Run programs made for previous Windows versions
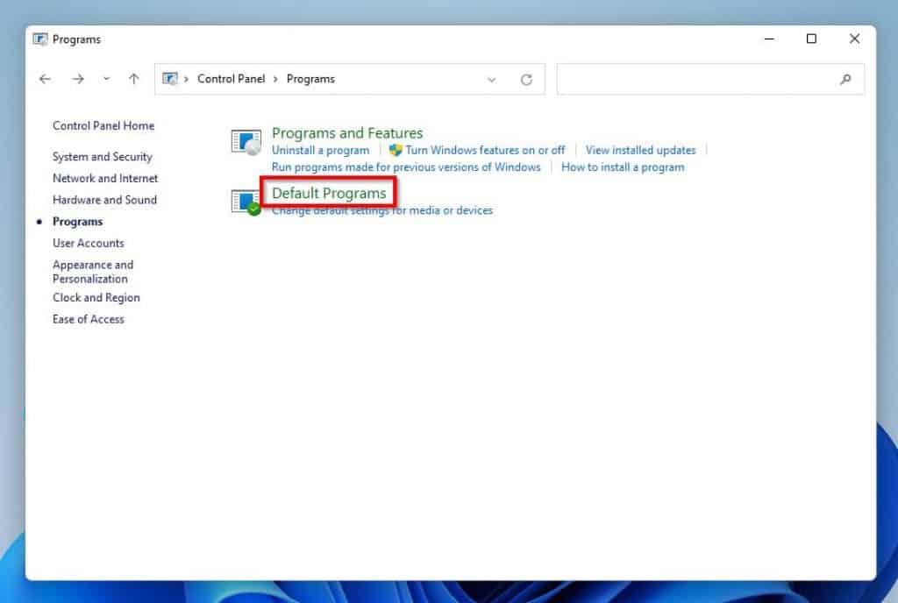 click(406, 167)
